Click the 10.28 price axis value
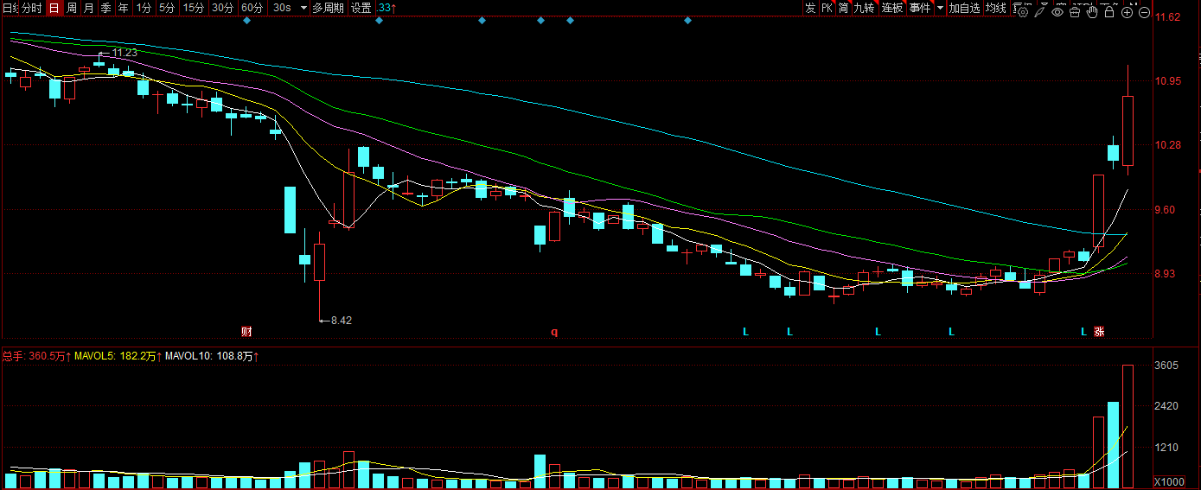Viewport: 1201px width, 490px height. (x=1168, y=145)
